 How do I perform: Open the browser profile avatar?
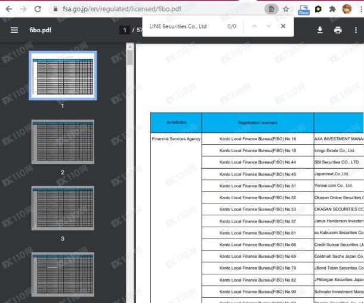pos(347,9)
